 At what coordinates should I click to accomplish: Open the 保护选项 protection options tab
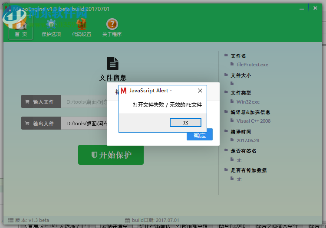[51, 28]
